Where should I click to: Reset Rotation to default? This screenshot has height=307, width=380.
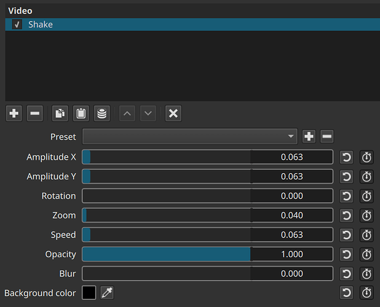click(x=347, y=196)
